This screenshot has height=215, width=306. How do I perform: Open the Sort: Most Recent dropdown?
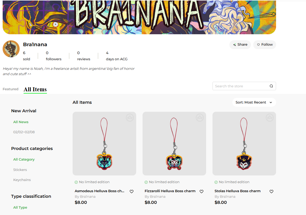(x=254, y=102)
